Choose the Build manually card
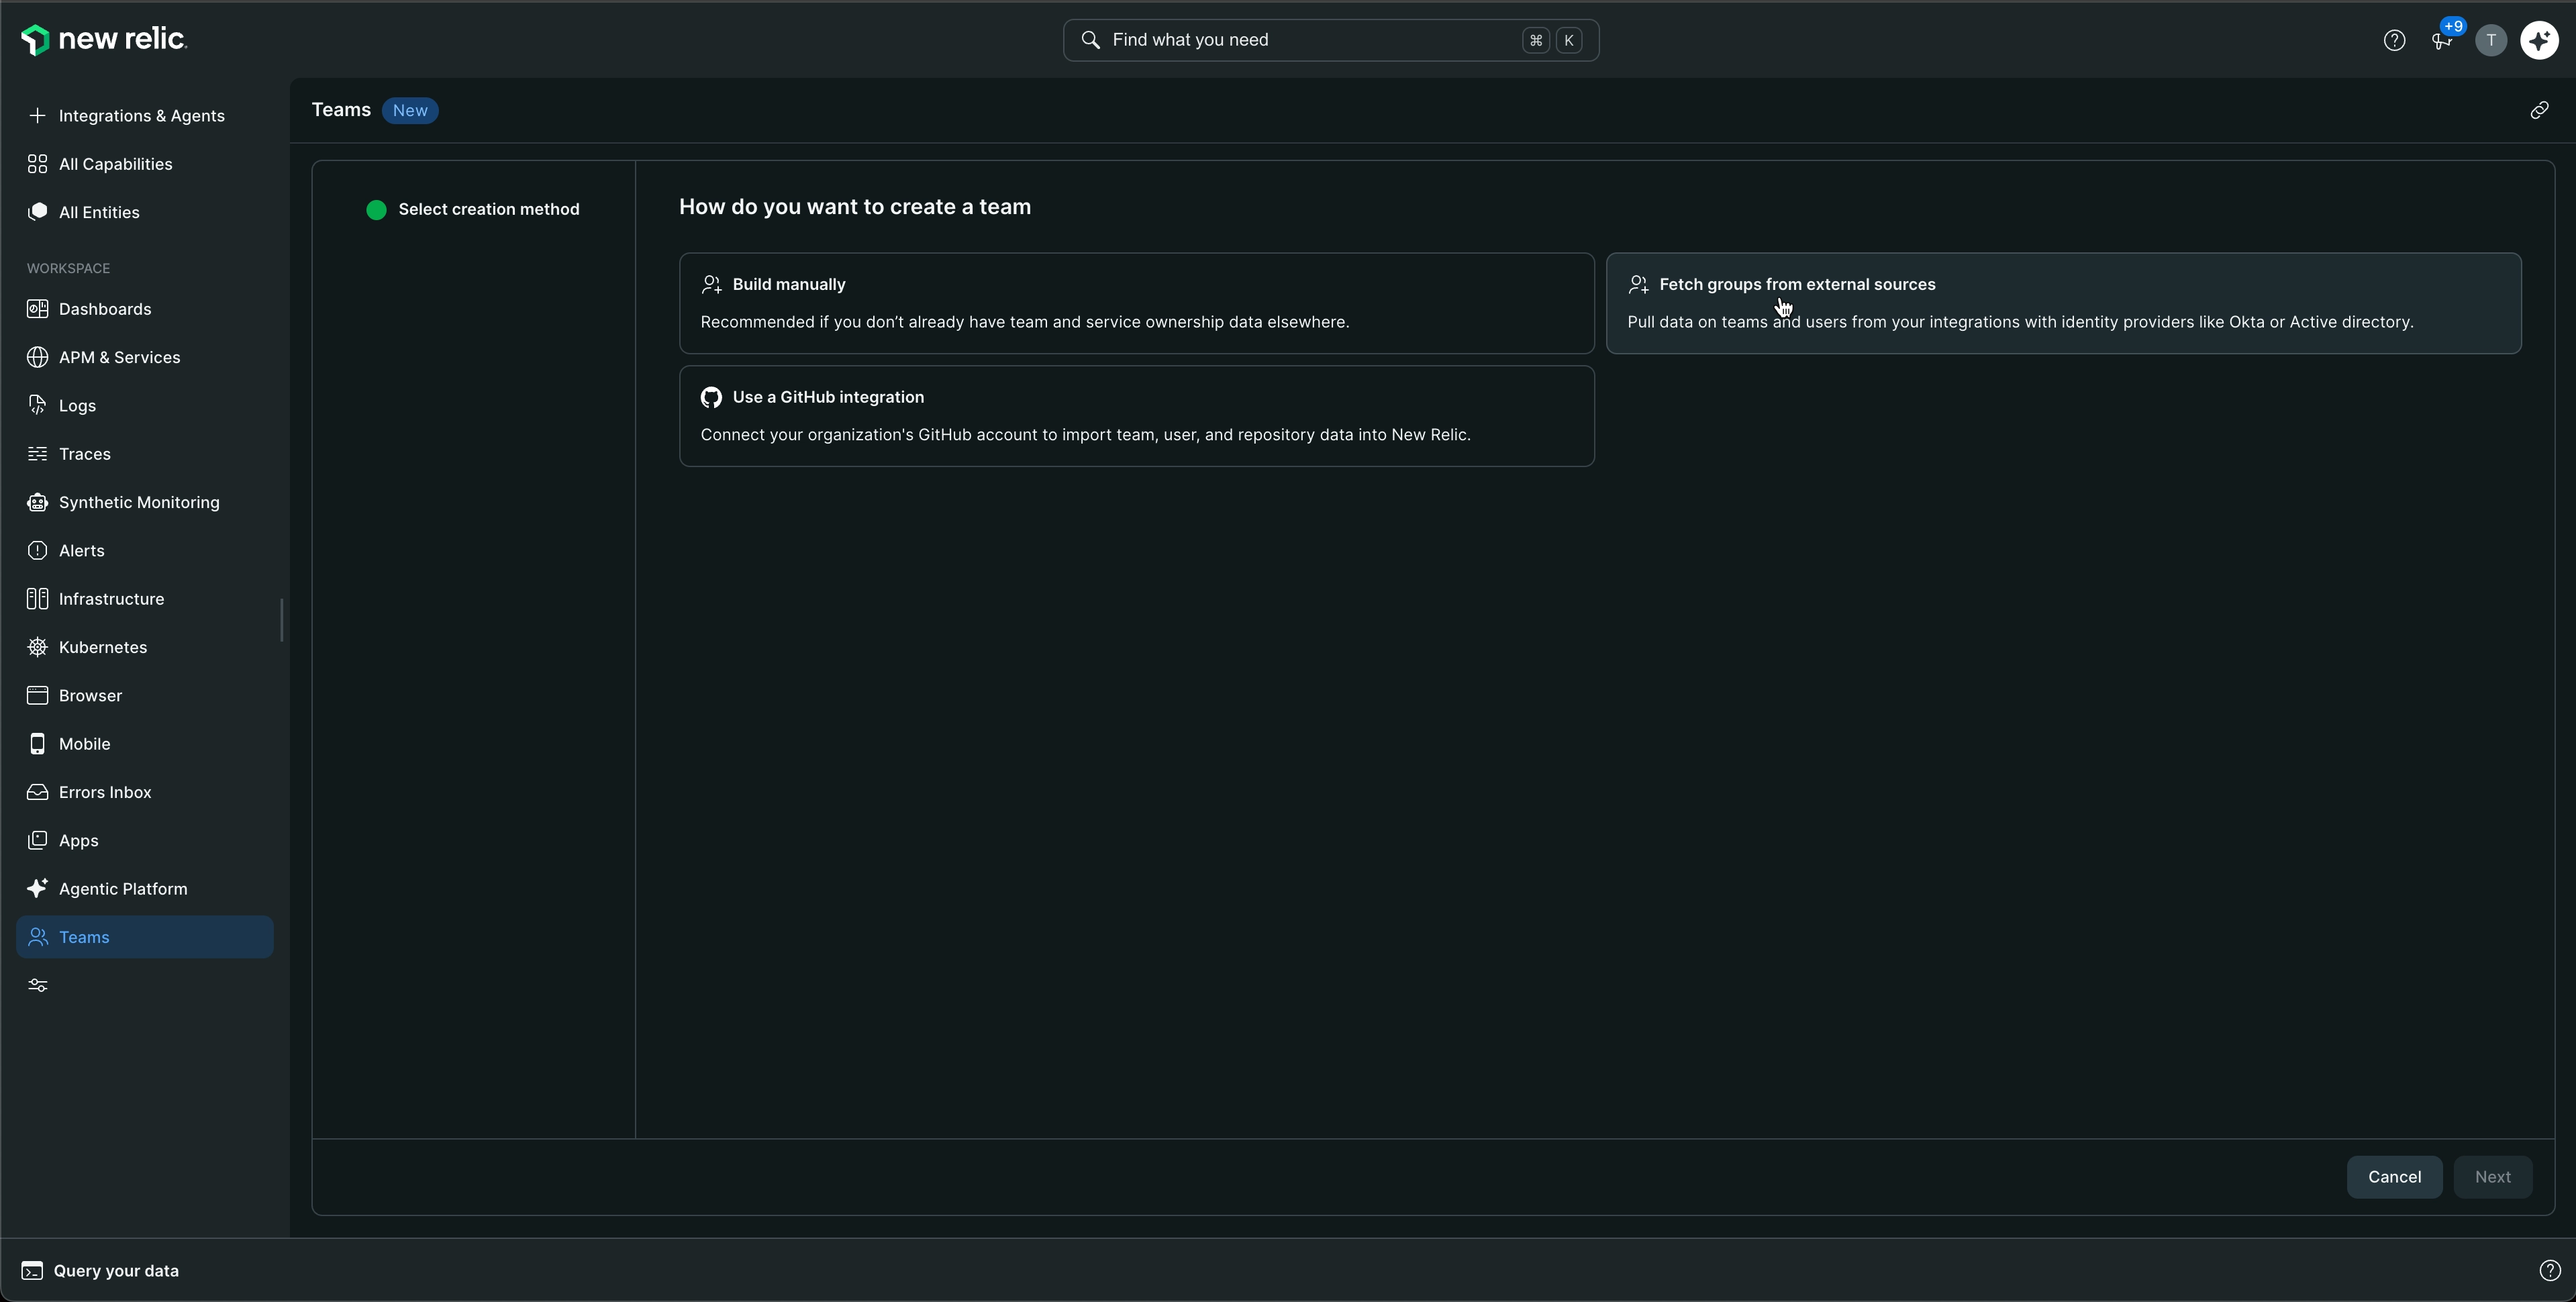 [x=1136, y=303]
